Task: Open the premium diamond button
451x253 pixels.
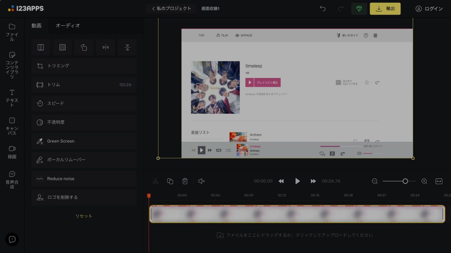Action: (359, 9)
